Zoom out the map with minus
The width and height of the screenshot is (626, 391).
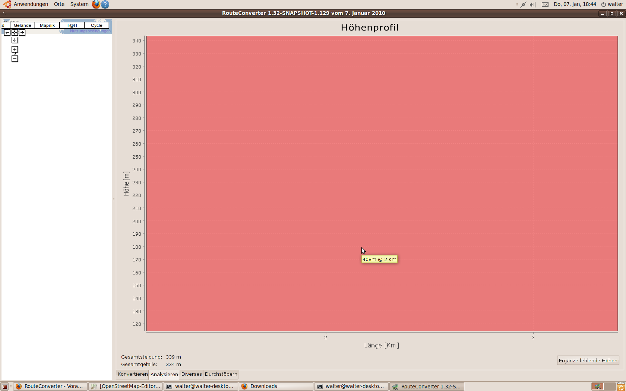click(15, 59)
